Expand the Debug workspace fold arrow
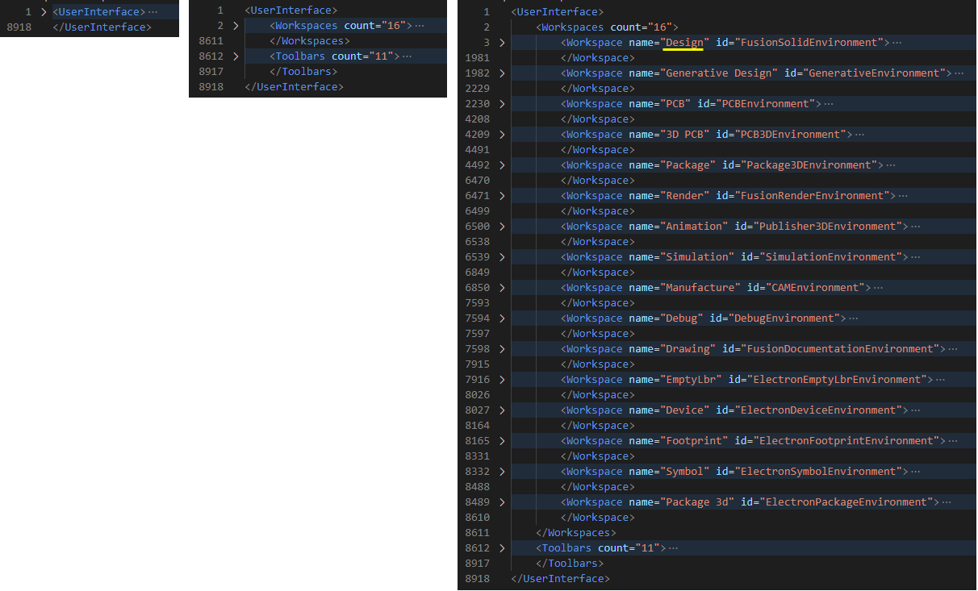Viewport: 978px width, 591px height. 501,318
